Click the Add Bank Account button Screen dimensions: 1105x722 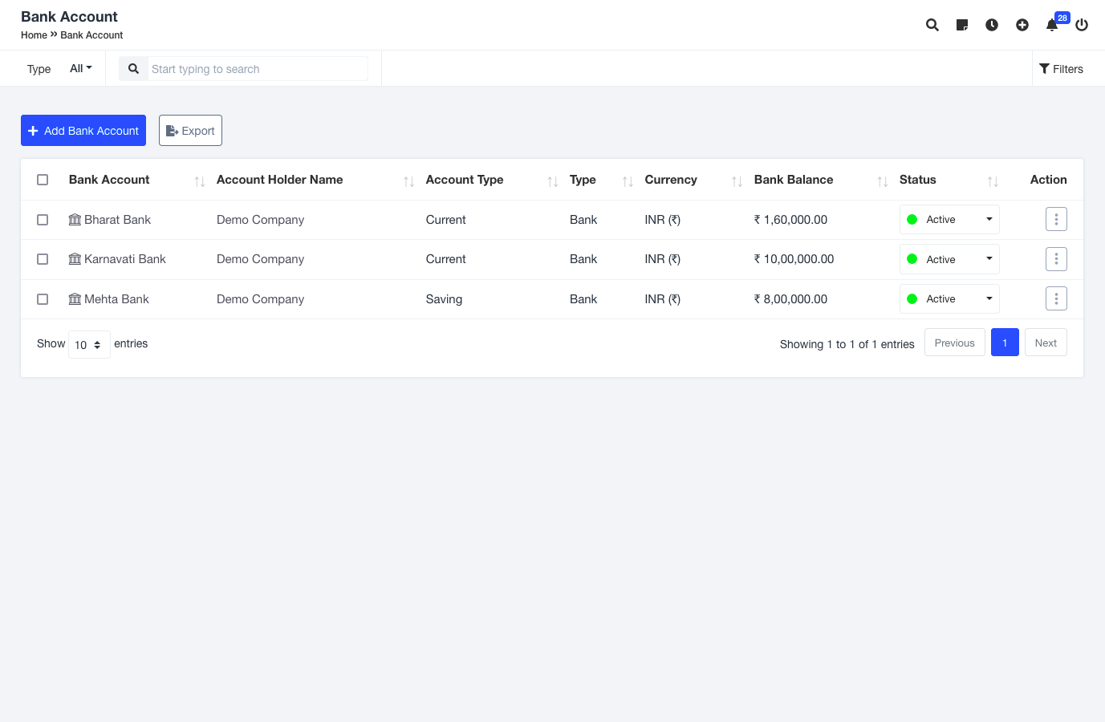[83, 131]
